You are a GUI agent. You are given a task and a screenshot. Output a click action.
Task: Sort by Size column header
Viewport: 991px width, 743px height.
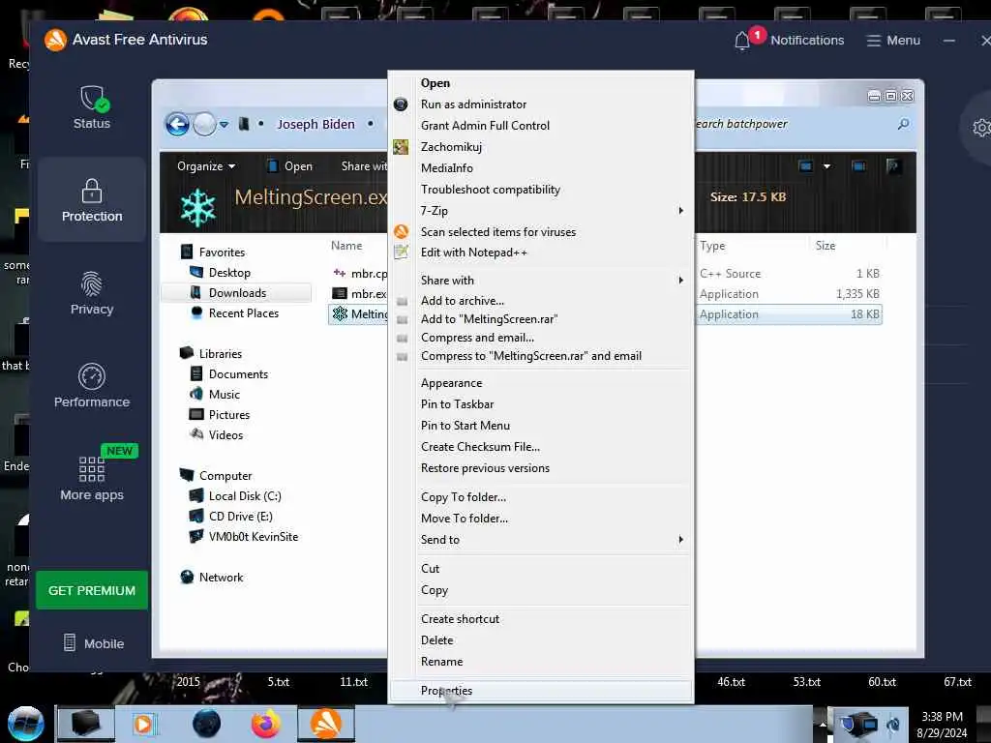coord(825,246)
